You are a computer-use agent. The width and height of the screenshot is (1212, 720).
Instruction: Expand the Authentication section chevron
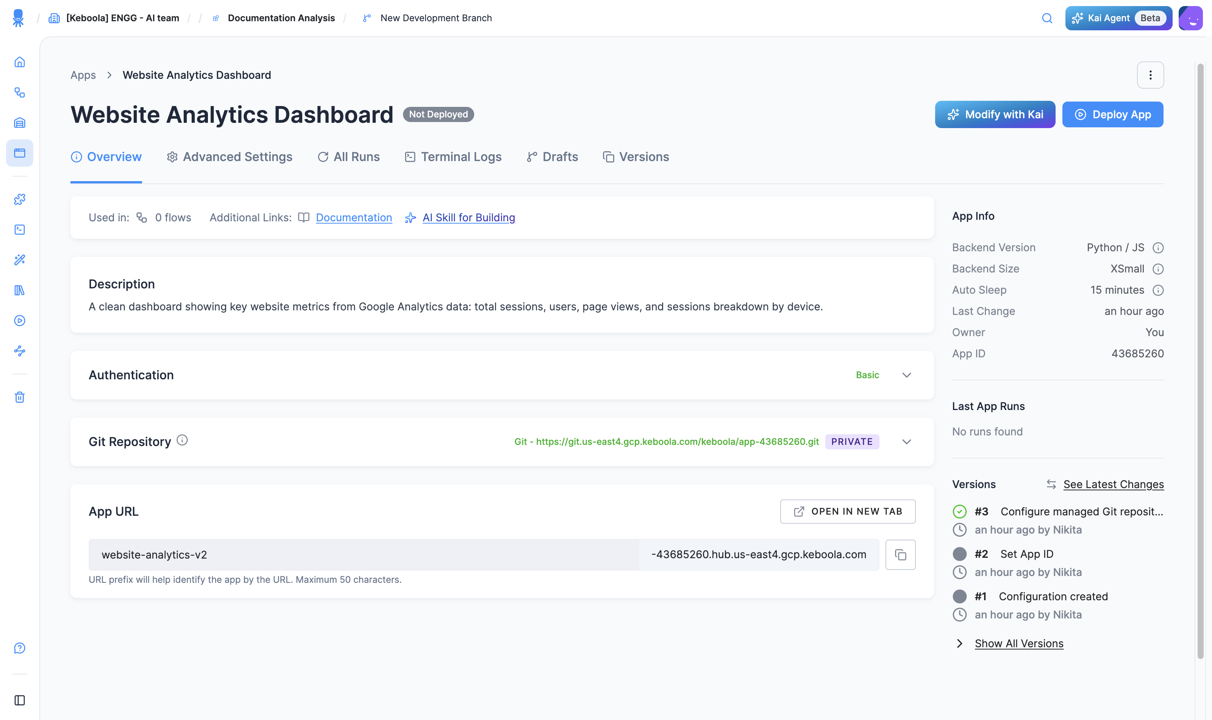tap(907, 375)
